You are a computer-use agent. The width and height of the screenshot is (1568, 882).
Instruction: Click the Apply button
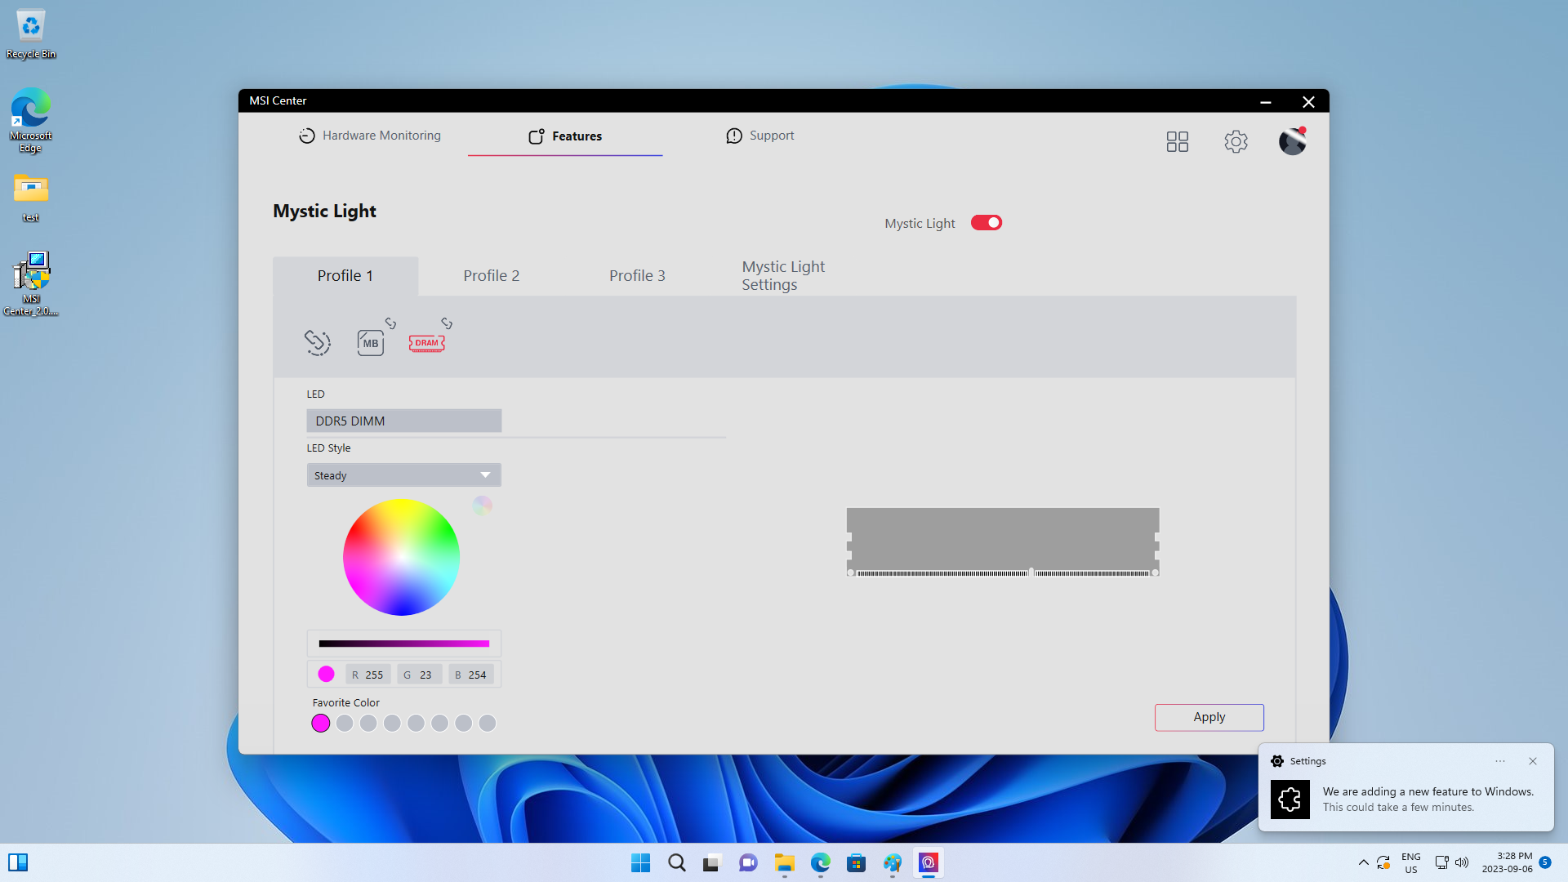[x=1209, y=718]
